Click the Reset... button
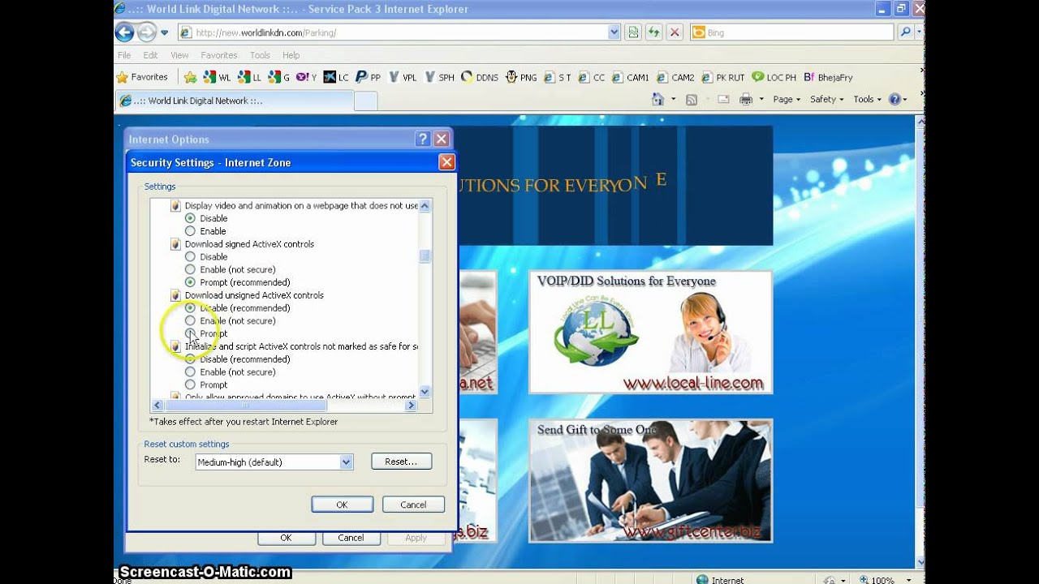The width and height of the screenshot is (1039, 584). coord(401,462)
